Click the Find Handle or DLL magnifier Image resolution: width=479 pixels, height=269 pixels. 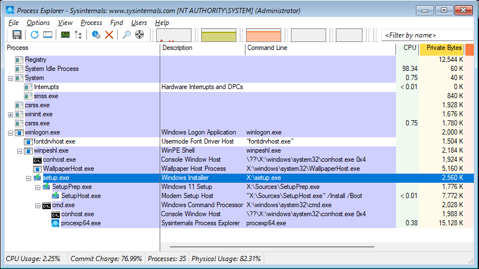[127, 35]
